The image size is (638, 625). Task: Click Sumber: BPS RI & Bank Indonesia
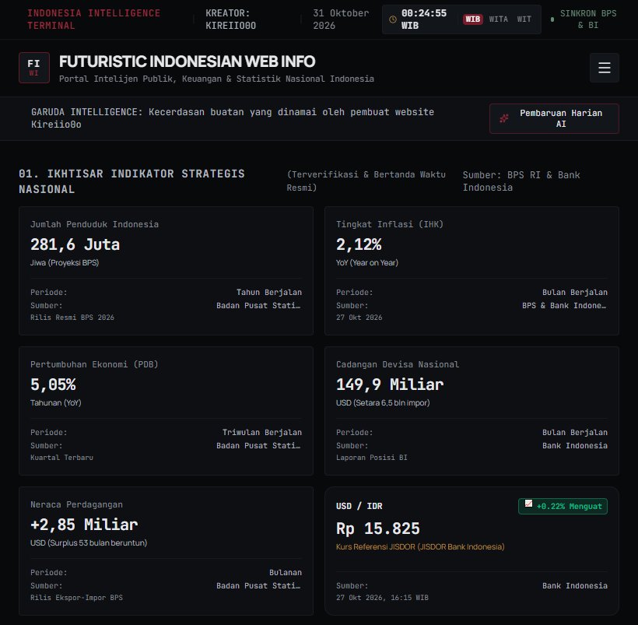click(x=521, y=181)
